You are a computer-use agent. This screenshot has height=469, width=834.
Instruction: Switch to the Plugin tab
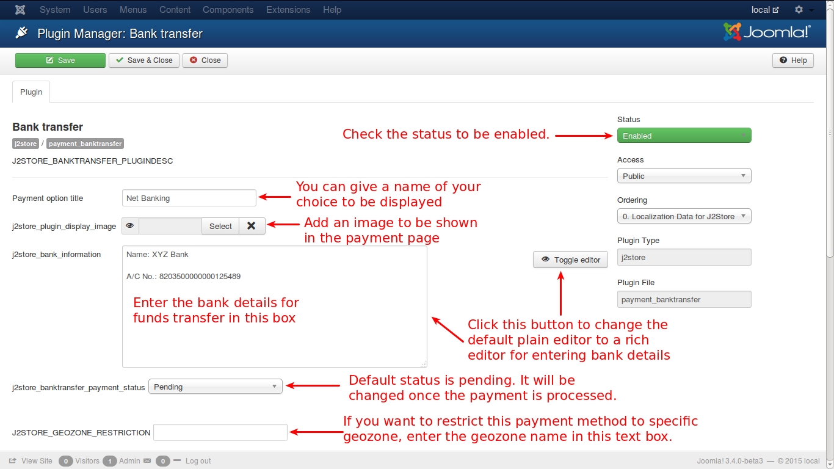[31, 92]
